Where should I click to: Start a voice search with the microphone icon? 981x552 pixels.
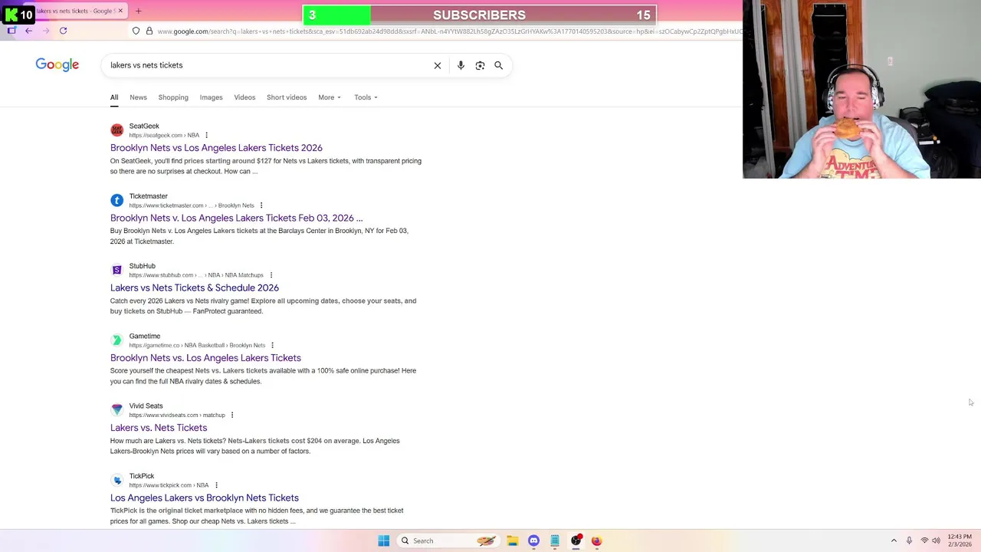(461, 65)
